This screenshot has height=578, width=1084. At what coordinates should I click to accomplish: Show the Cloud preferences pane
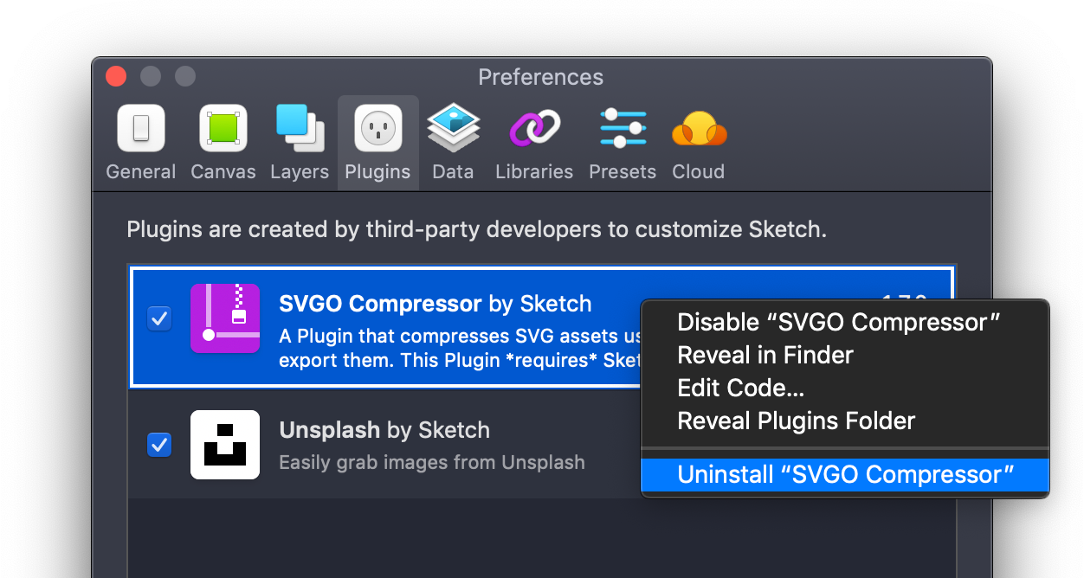[699, 143]
